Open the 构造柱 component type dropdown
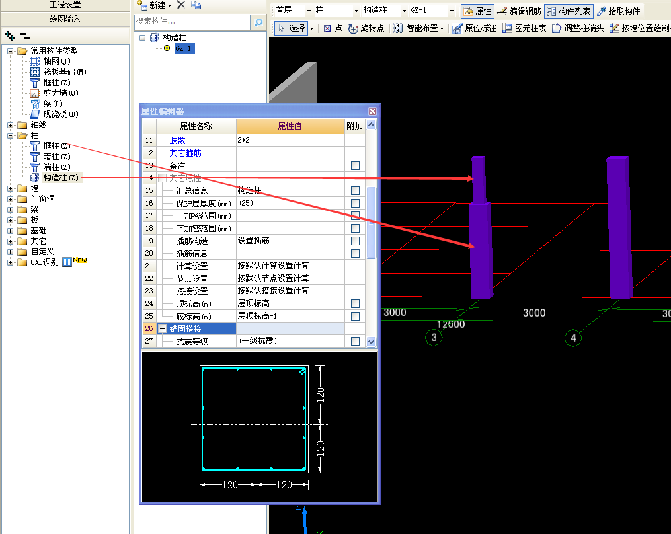671x534 pixels. tap(403, 11)
